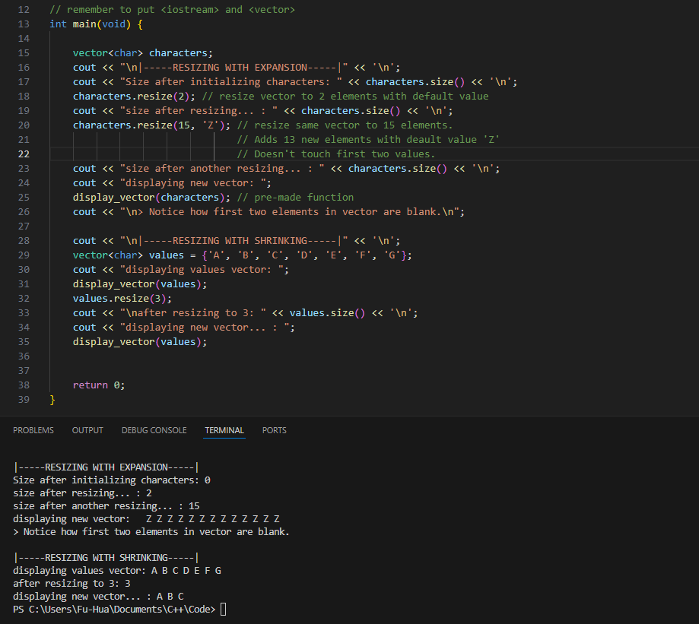Click the 'RESIZING WITH SHRINKING' terminal output line
The height and width of the screenshot is (624, 699).
coord(106,557)
